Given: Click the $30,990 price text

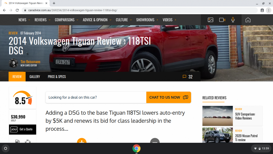Looking at the screenshot, I should [x=18, y=117].
